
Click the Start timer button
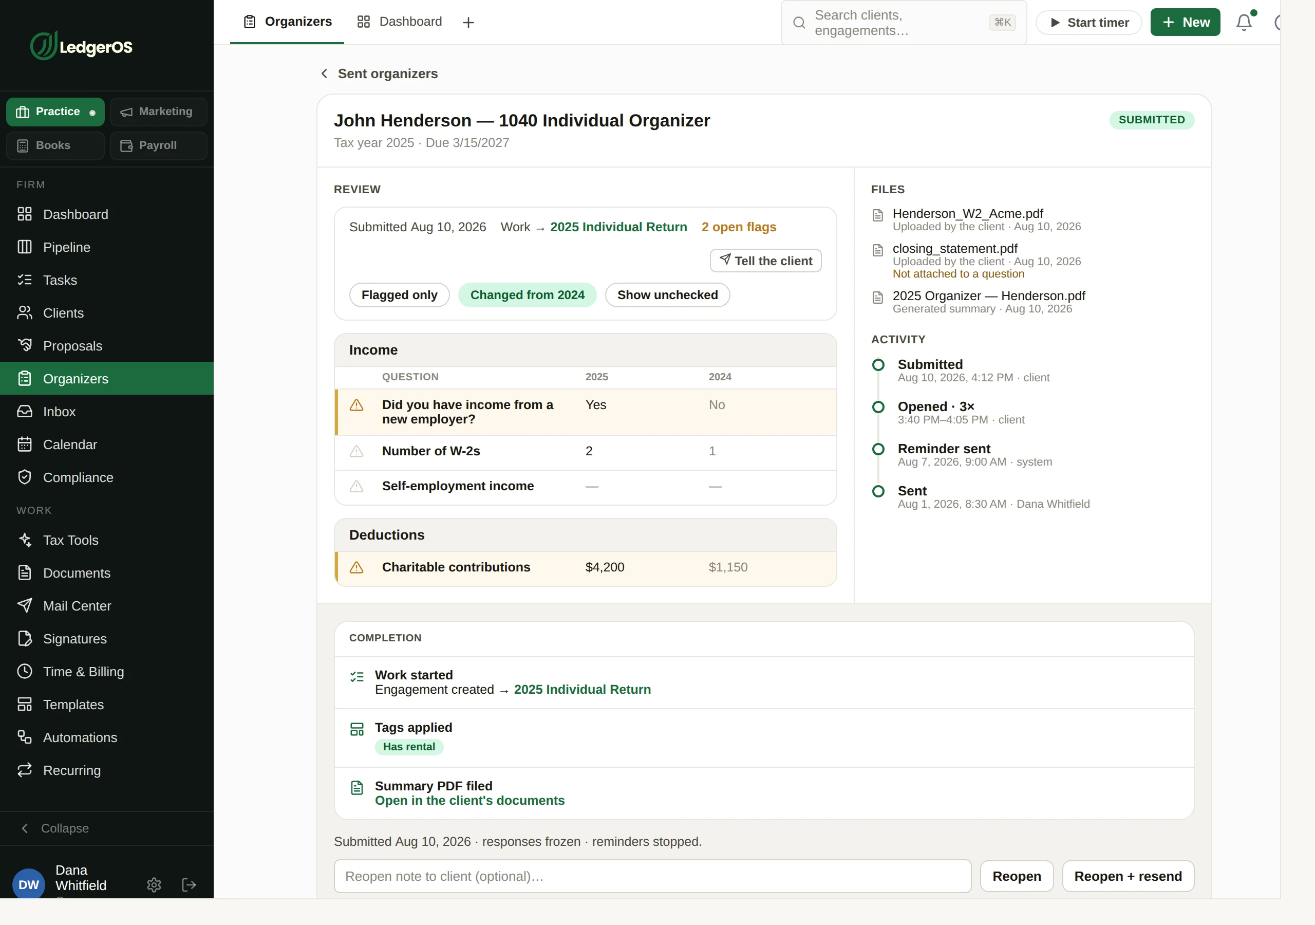(1088, 22)
